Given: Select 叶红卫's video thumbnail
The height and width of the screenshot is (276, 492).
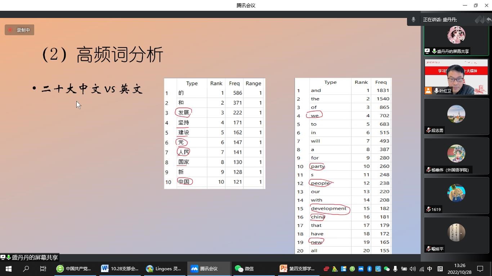Looking at the screenshot, I should tap(456, 77).
